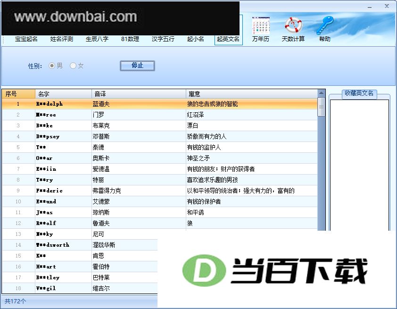Viewport: 397px width, 309px height.
Task: Select the row with name R**dolph
Action: tap(159, 104)
